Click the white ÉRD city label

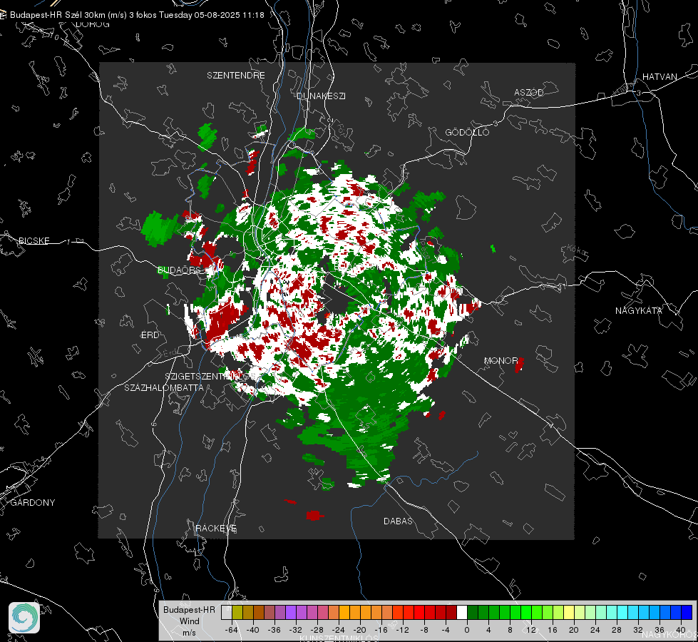[150, 335]
